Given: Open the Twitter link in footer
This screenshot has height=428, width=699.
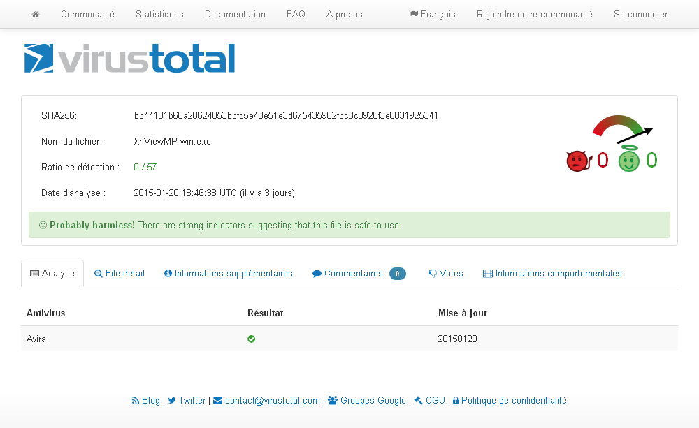Looking at the screenshot, I should click(192, 400).
